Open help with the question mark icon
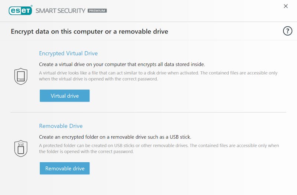Image resolution: width=297 pixels, height=195 pixels. coord(287,31)
